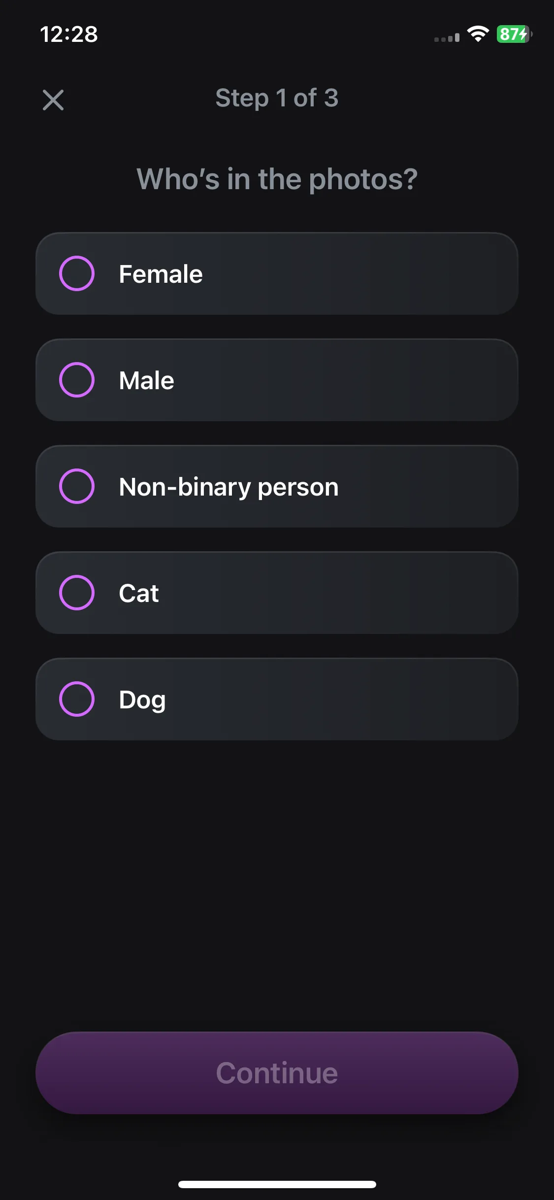Click the Step 1 of 3 heading

pyautogui.click(x=277, y=98)
